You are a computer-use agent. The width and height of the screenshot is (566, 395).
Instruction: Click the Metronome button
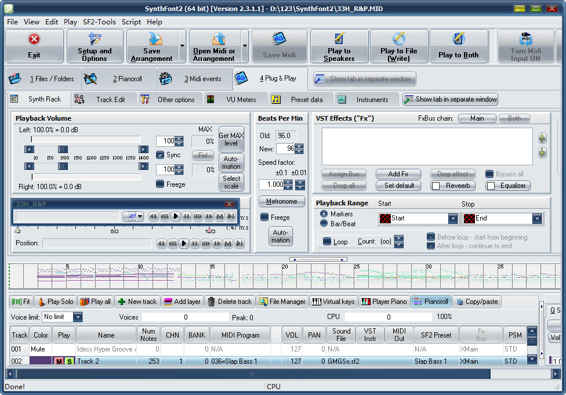[x=281, y=202]
